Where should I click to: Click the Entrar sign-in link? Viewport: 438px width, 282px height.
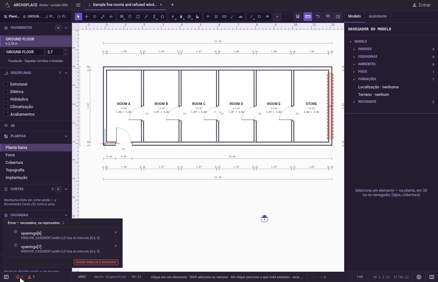point(421,5)
